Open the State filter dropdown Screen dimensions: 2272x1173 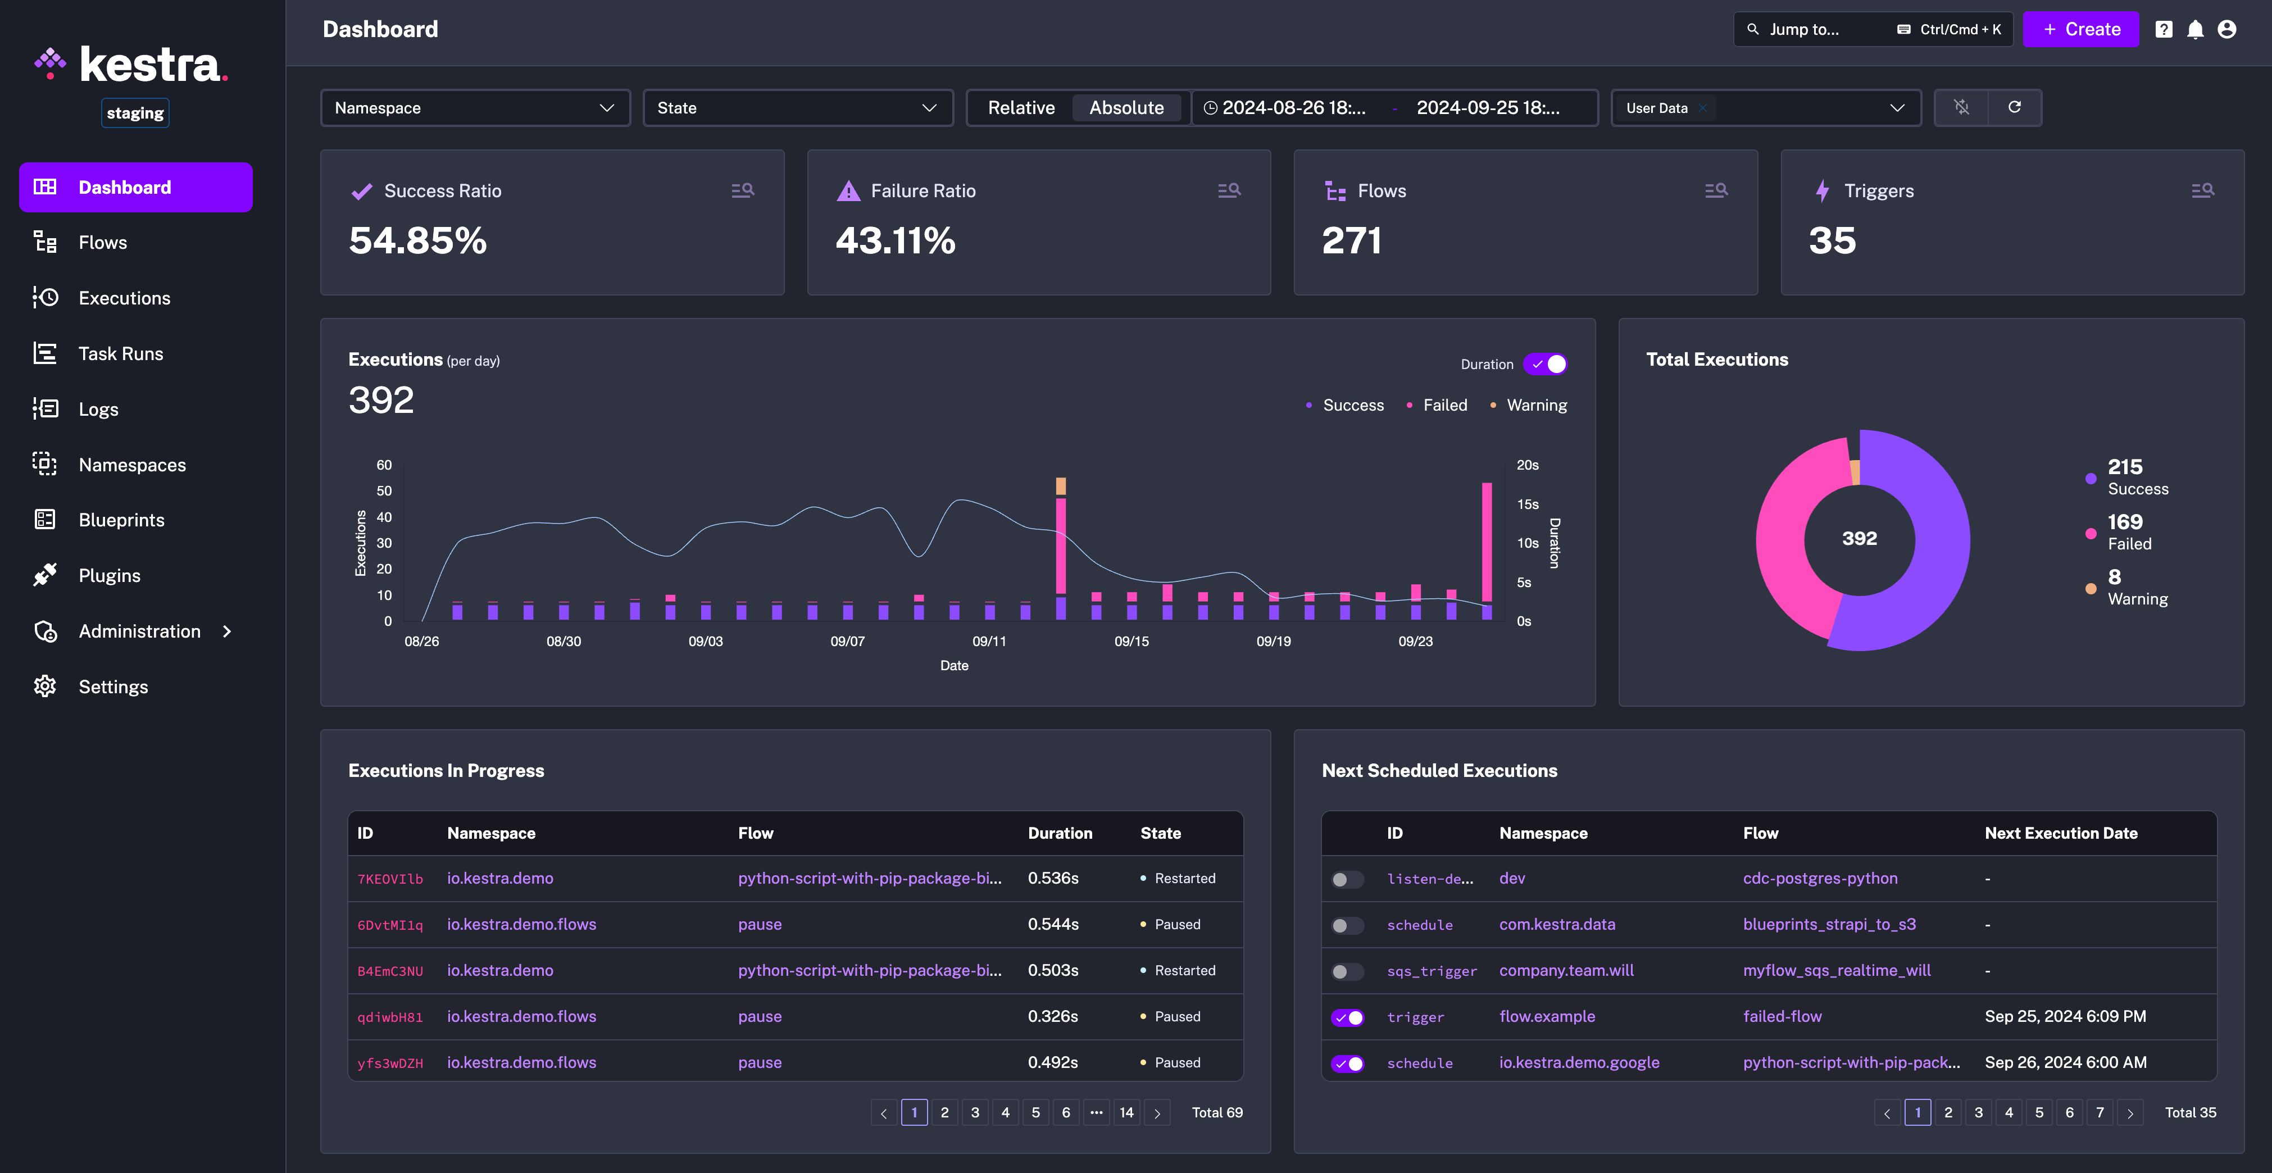coord(797,108)
